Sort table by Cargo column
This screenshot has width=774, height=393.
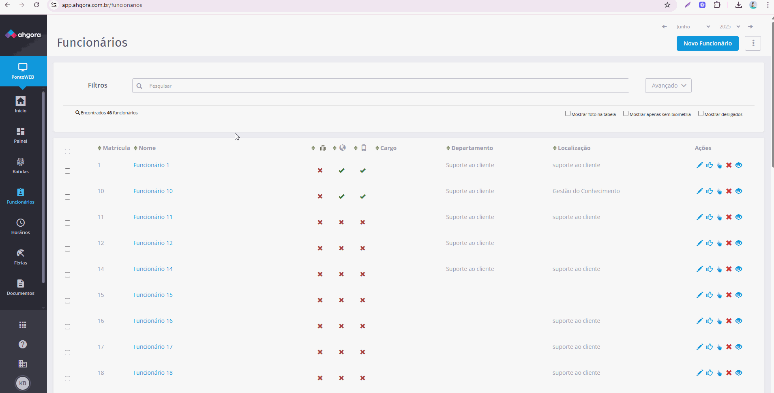[386, 148]
